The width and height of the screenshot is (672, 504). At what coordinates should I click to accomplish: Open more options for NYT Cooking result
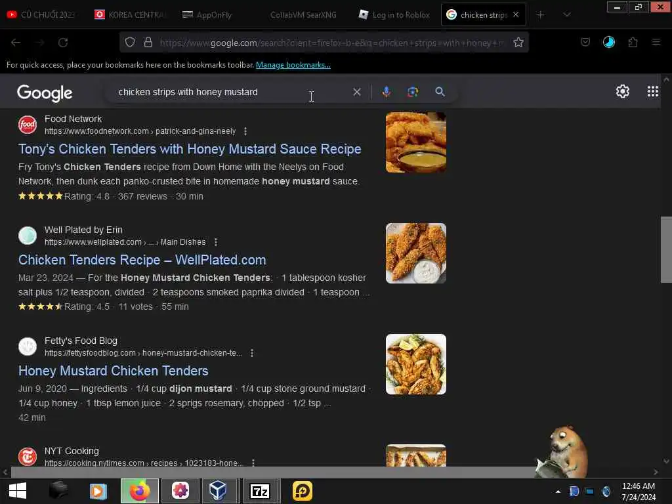(x=253, y=463)
